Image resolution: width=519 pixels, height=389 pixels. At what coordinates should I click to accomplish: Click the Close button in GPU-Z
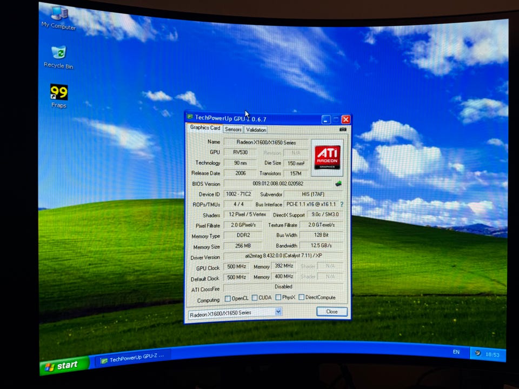click(x=331, y=312)
